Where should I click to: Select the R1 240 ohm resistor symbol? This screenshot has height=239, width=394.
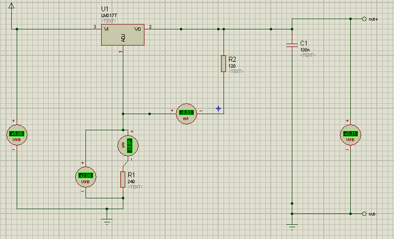(x=123, y=179)
